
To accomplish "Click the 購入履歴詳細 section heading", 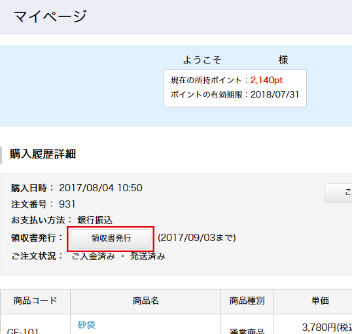I will coord(43,154).
